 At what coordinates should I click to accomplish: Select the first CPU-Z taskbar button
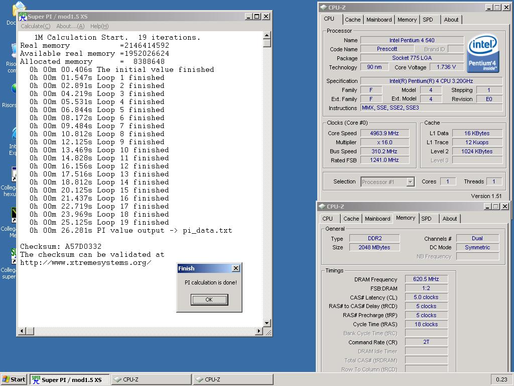pos(151,379)
